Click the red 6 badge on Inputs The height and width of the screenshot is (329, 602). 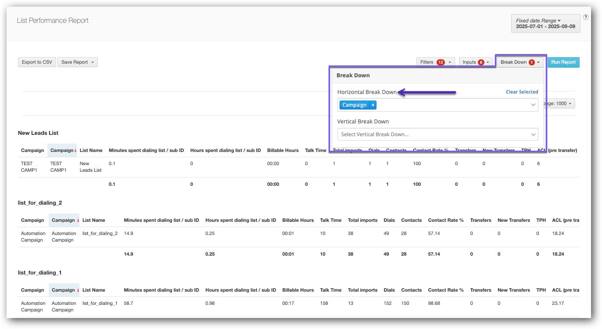tap(481, 62)
